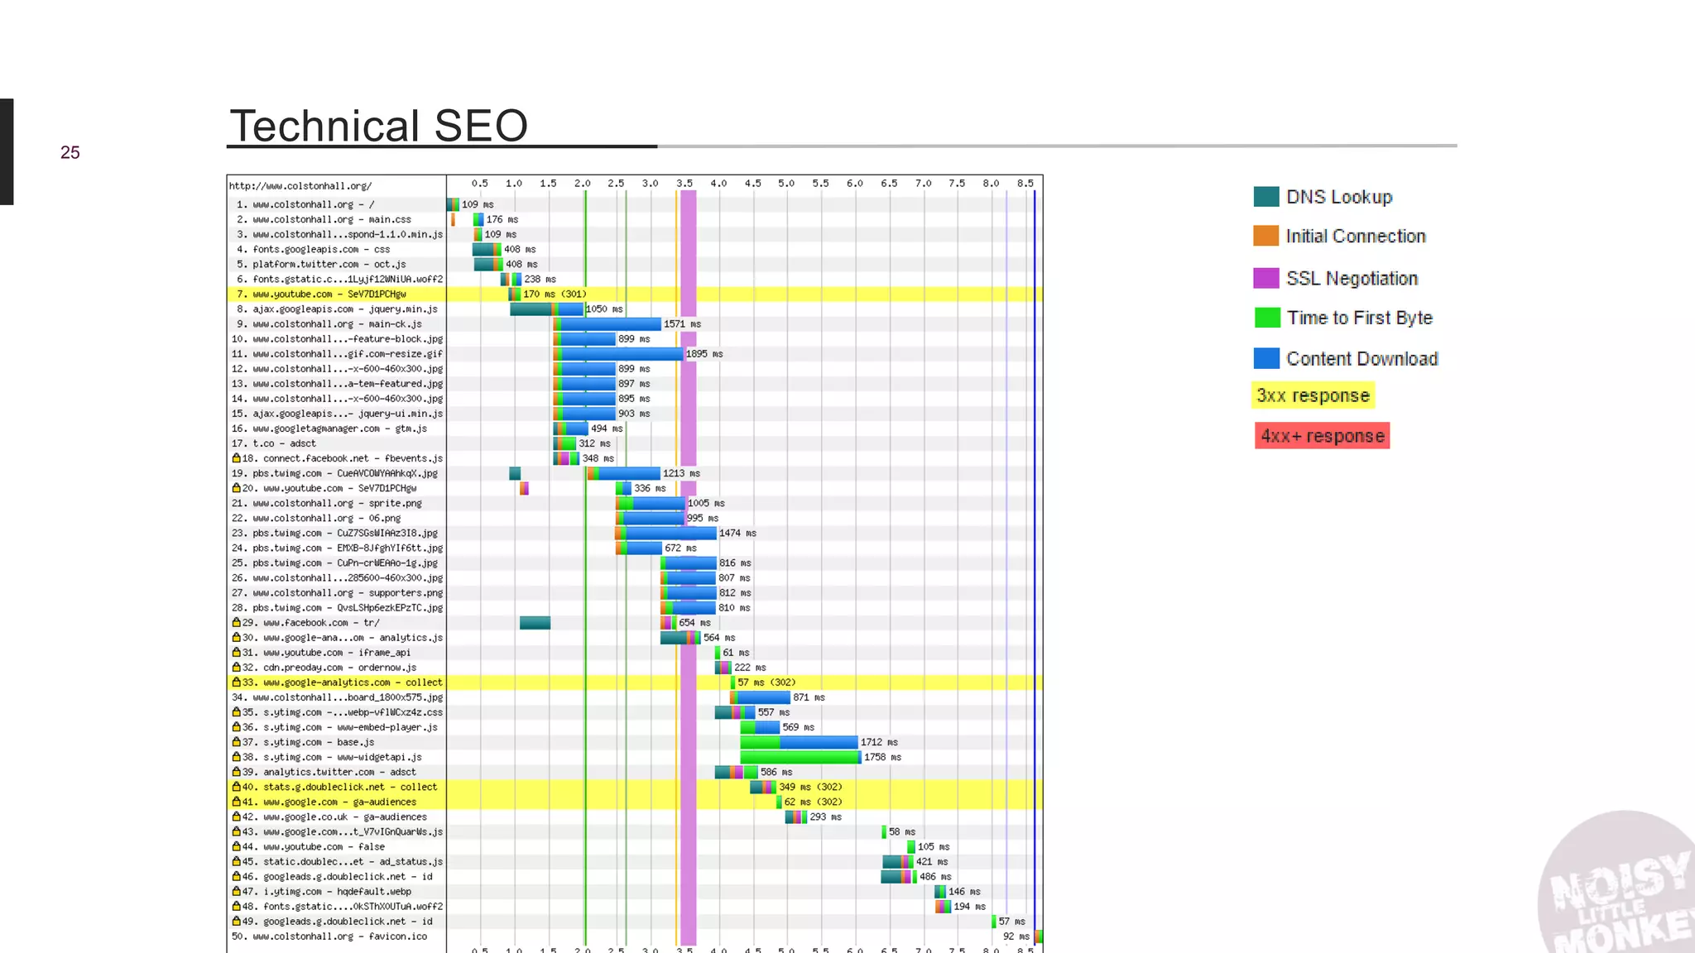Click the Content Download blue legend swatch
The image size is (1695, 953).
tap(1266, 358)
